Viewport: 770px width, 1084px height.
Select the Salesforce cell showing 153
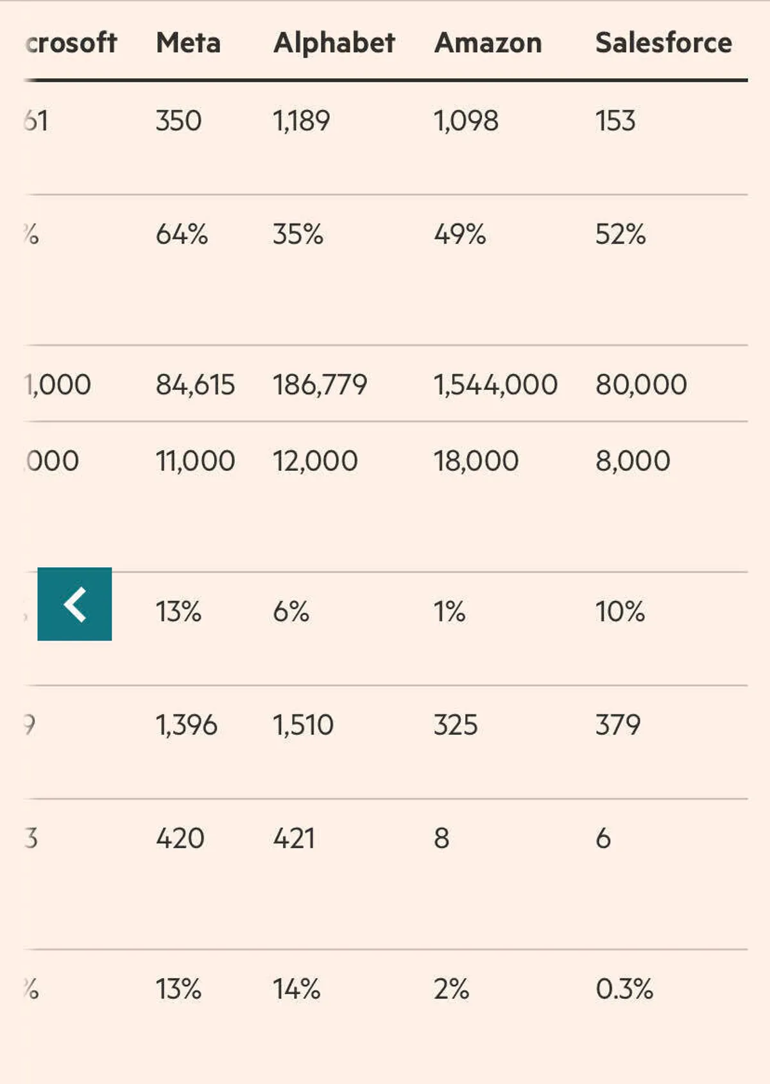[x=615, y=121]
